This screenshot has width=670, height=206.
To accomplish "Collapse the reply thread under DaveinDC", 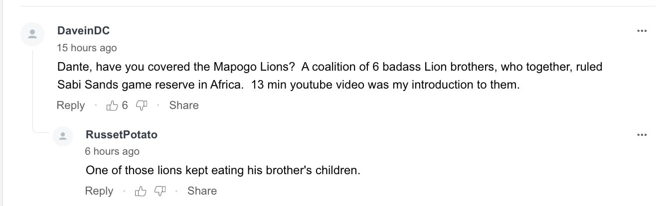I will 33,90.
